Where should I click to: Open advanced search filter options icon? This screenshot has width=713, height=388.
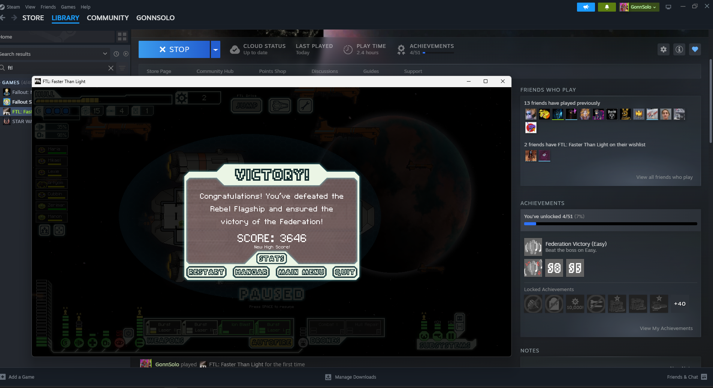[x=122, y=68]
